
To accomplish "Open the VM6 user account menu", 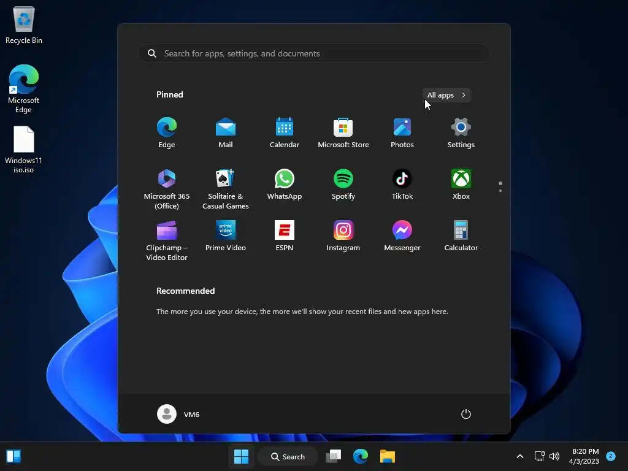I will [178, 414].
